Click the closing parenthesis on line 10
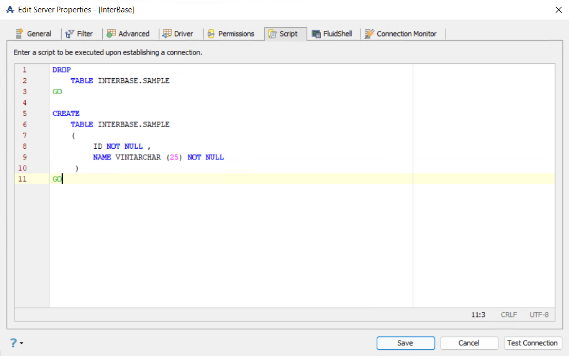Image resolution: width=569 pixels, height=356 pixels. [77, 168]
